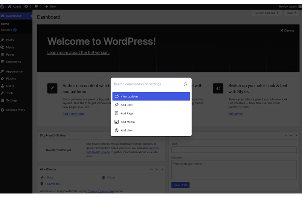
Task: Click the Dashboard gauge icon in sidebar
Action: [2, 16]
